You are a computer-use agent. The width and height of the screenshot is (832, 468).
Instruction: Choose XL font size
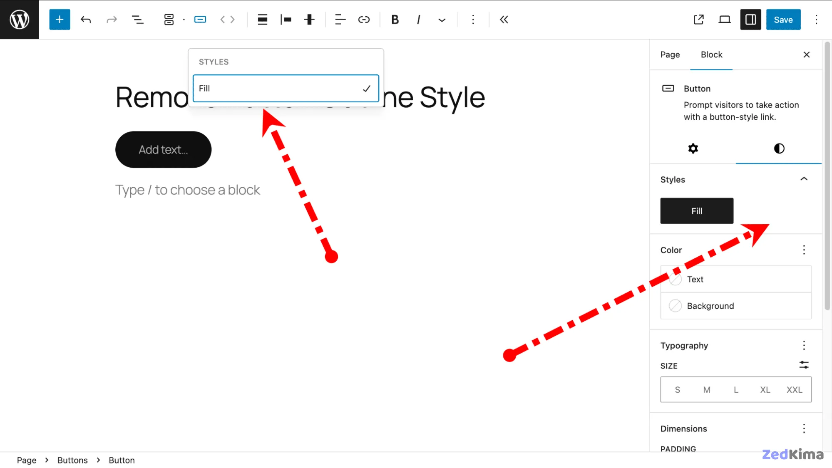click(765, 389)
